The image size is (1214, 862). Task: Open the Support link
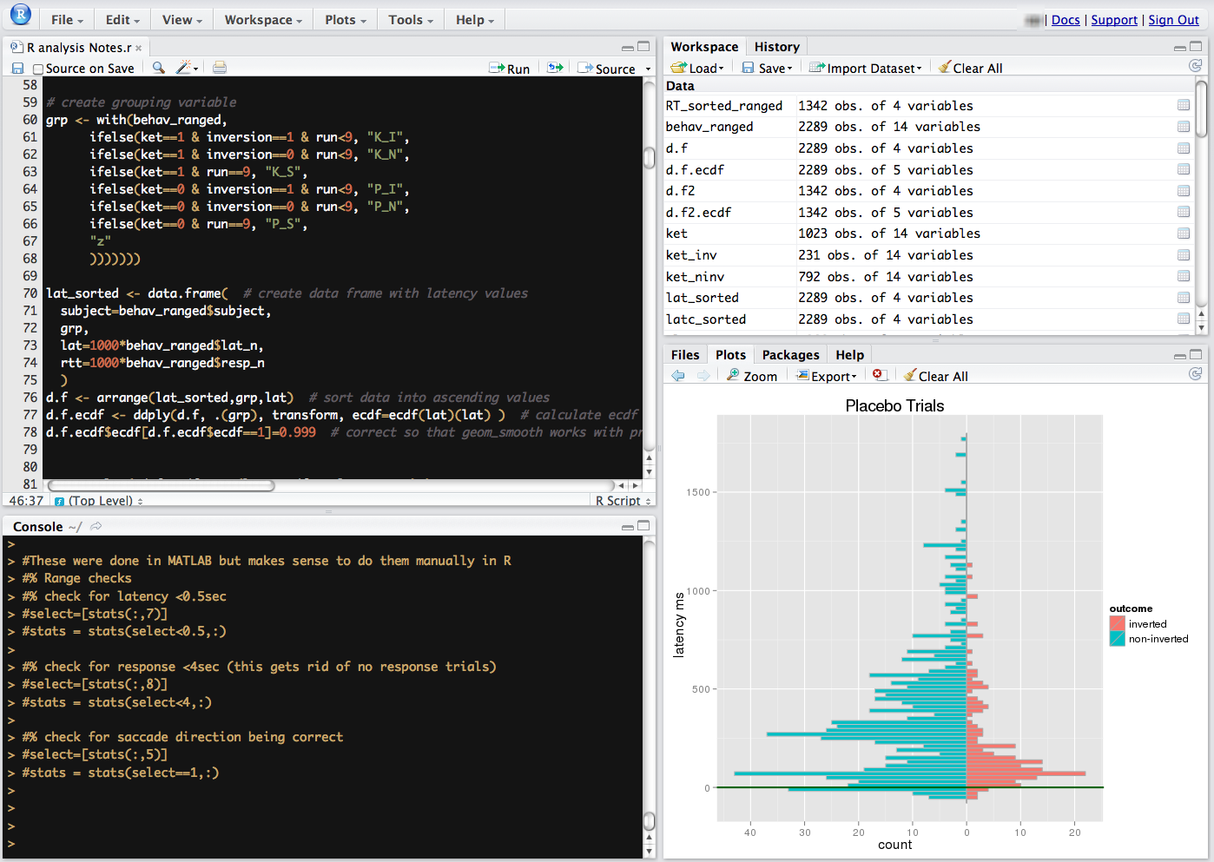(1114, 20)
